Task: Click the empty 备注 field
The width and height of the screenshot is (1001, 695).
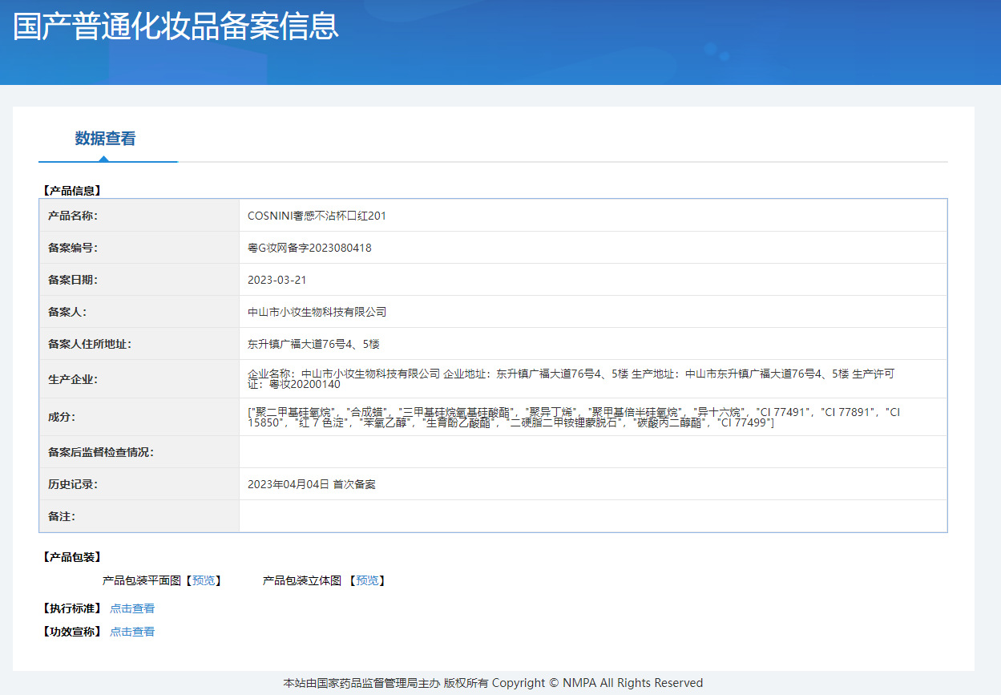Action: (561, 516)
